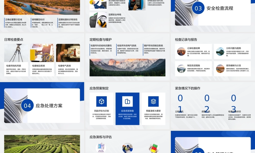This screenshot has height=153, width=255.
Task: Click the 检查记录与报告 slide heading
Action: point(186,40)
